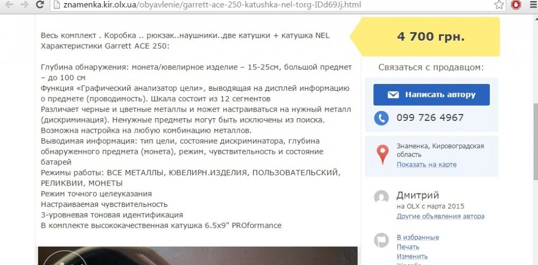This screenshot has height=265, width=538.
Task: Open the Показать на карте link
Action: (427, 164)
